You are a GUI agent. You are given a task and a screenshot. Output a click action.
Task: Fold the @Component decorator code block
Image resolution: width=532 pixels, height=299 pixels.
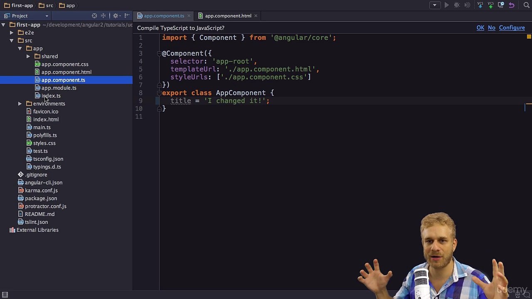tap(159, 53)
